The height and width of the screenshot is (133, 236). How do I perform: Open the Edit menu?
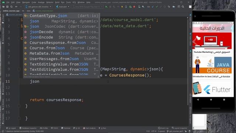point(13,3)
